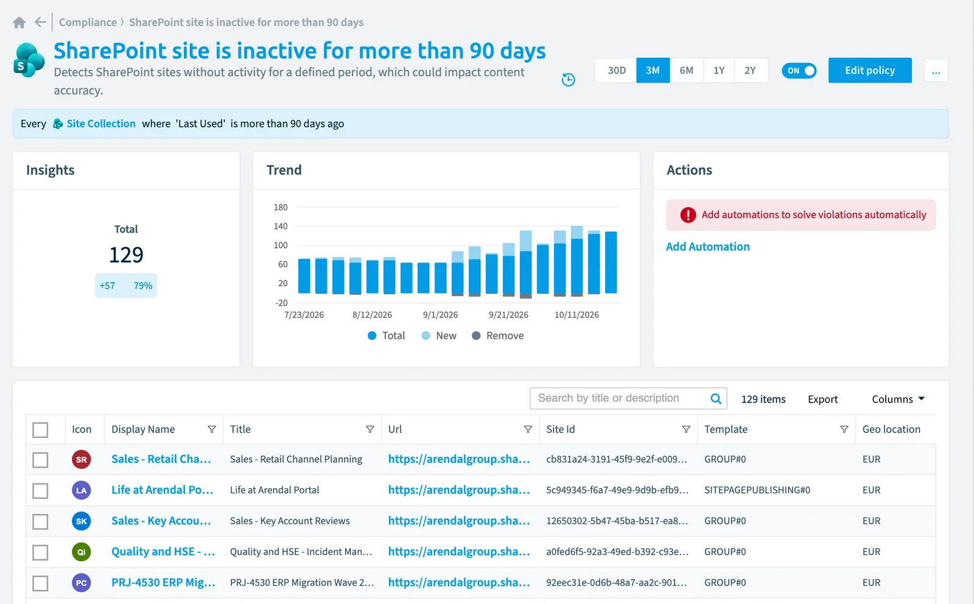Open the Url column filter icon
The image size is (974, 604).
(x=528, y=429)
